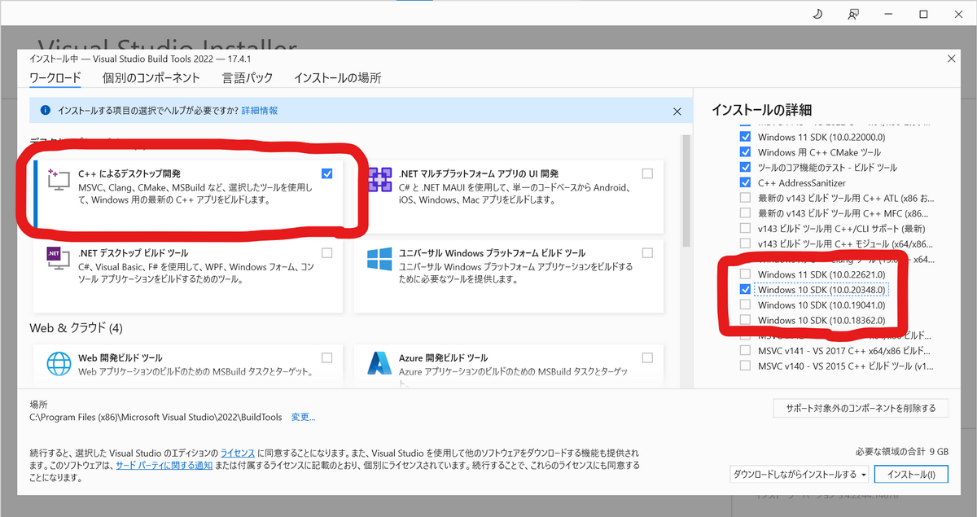Check the .NET マルチプラットフォーム アプリの UI 開発 checkbox
This screenshot has width=977, height=517.
647,173
